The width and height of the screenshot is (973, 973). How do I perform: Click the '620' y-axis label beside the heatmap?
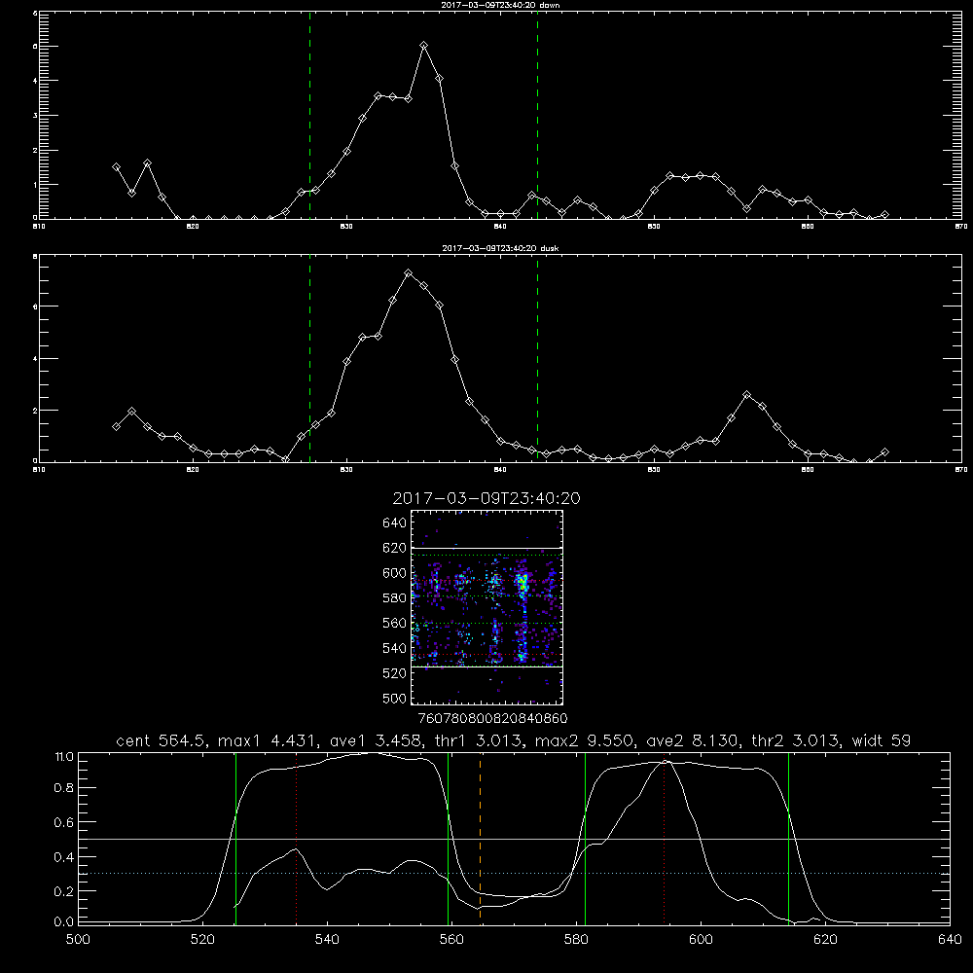pos(394,548)
